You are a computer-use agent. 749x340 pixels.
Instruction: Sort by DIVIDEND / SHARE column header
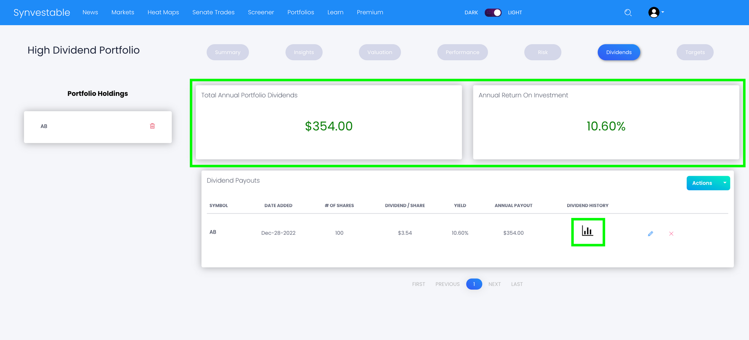(x=405, y=206)
